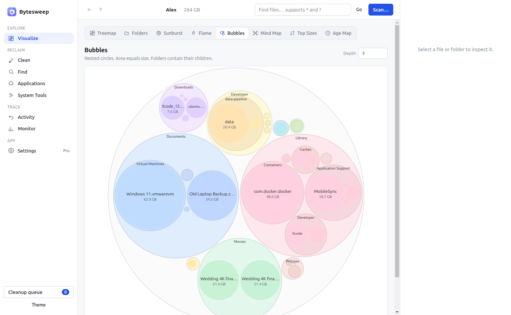Select the ubuntu- bubble in Downloads
The height and width of the screenshot is (315, 511).
(196, 107)
